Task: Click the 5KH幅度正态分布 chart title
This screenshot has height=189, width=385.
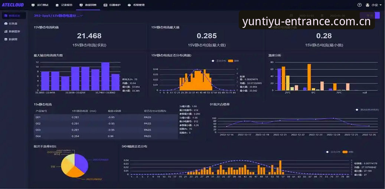Action: click(x=134, y=147)
